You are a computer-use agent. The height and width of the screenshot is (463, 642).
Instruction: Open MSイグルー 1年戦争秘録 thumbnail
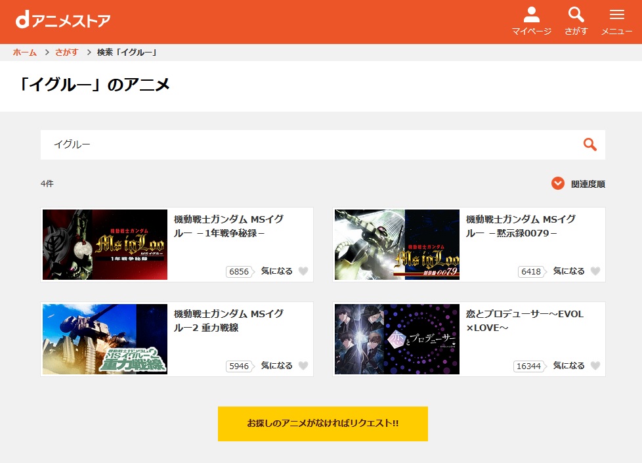105,244
